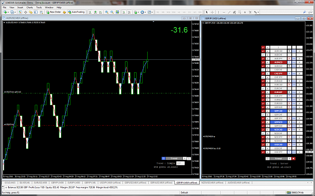Screen dimensions: 315x196
Task: Expand the GBPJPY chart title triangle
Action: point(203,23)
